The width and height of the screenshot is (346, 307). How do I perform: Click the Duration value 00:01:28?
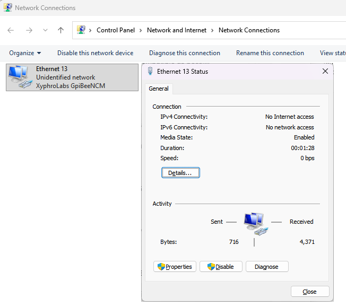(302, 148)
